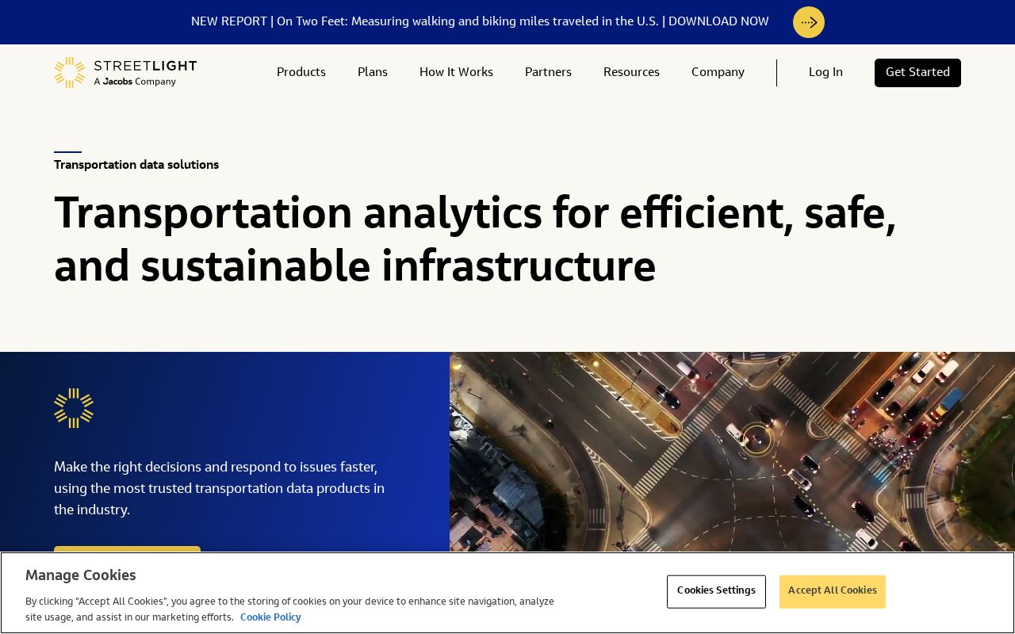Open the Products menu

[x=301, y=72]
